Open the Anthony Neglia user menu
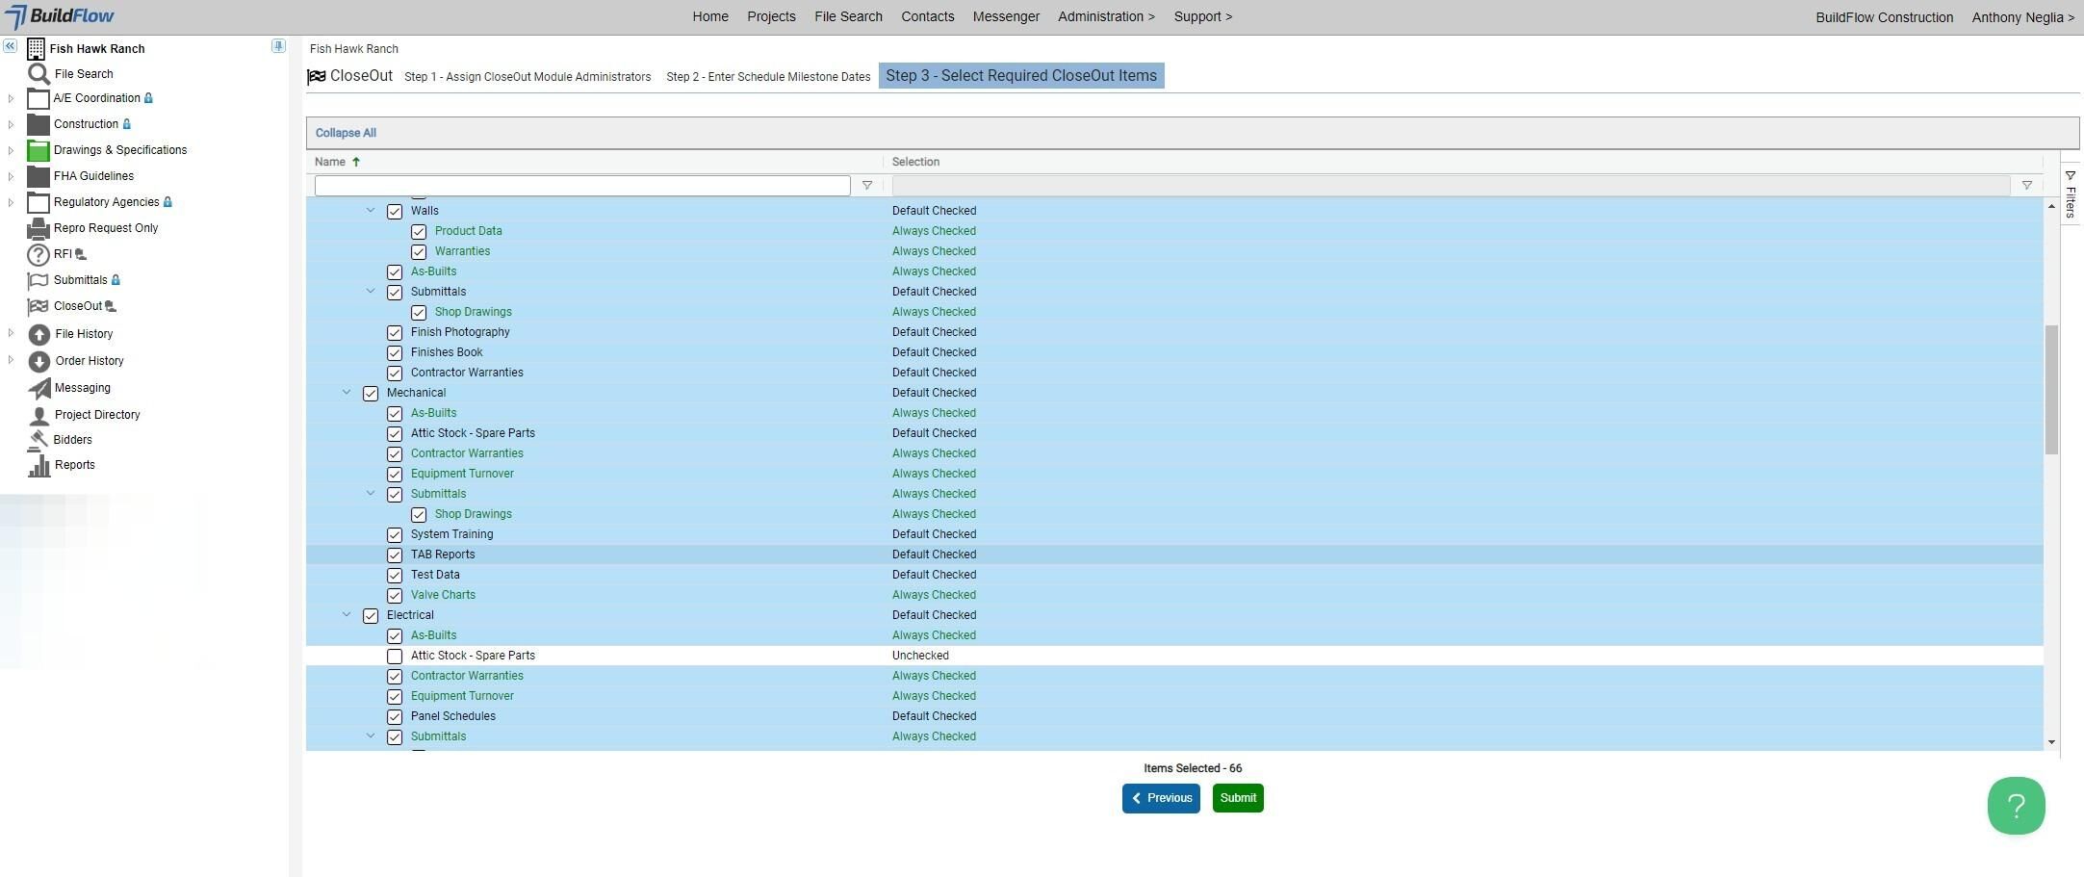 click(2022, 17)
